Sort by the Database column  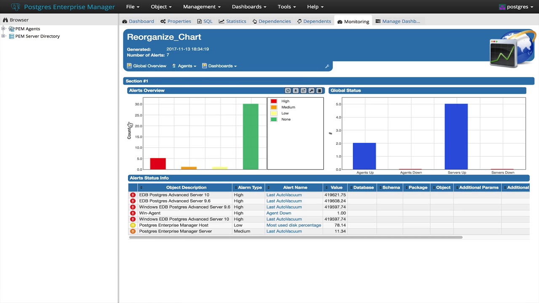[362, 188]
